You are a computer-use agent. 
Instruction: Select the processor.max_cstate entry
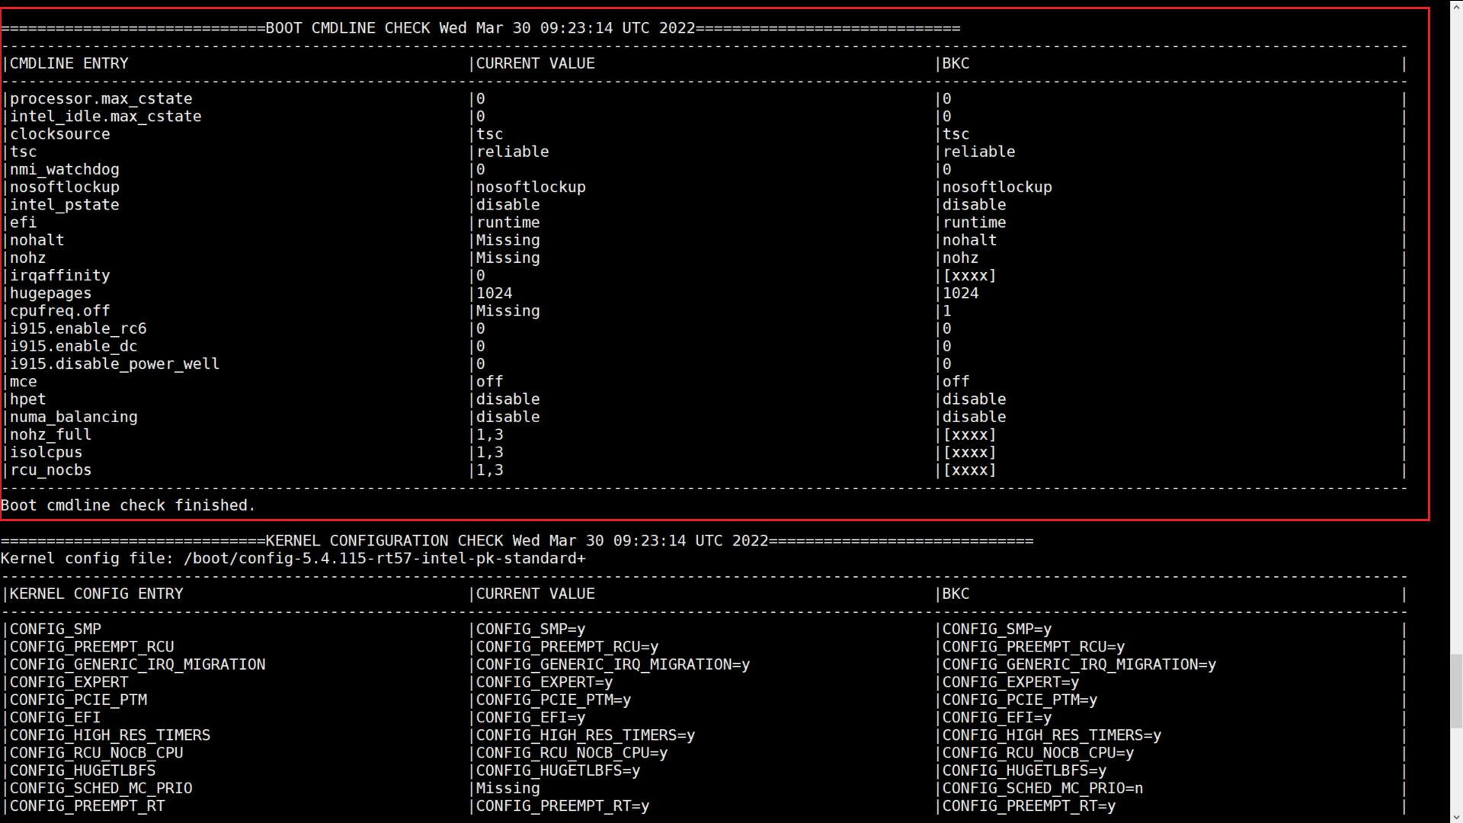101,99
